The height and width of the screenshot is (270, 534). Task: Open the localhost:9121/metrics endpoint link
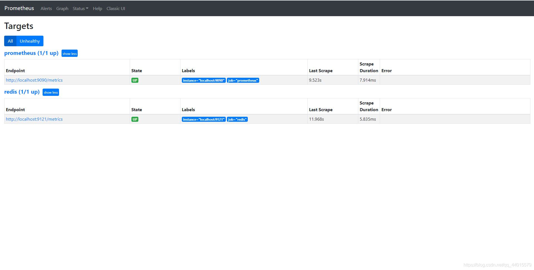pos(34,119)
